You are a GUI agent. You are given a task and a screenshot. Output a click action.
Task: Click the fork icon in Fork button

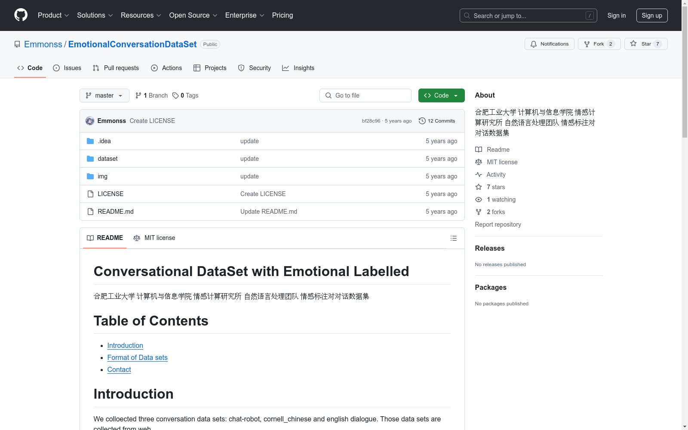tap(587, 44)
